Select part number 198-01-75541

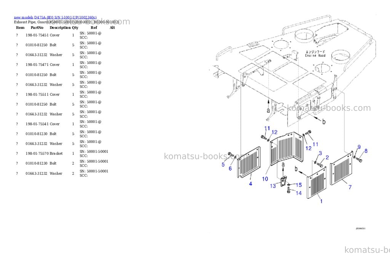tap(37, 124)
